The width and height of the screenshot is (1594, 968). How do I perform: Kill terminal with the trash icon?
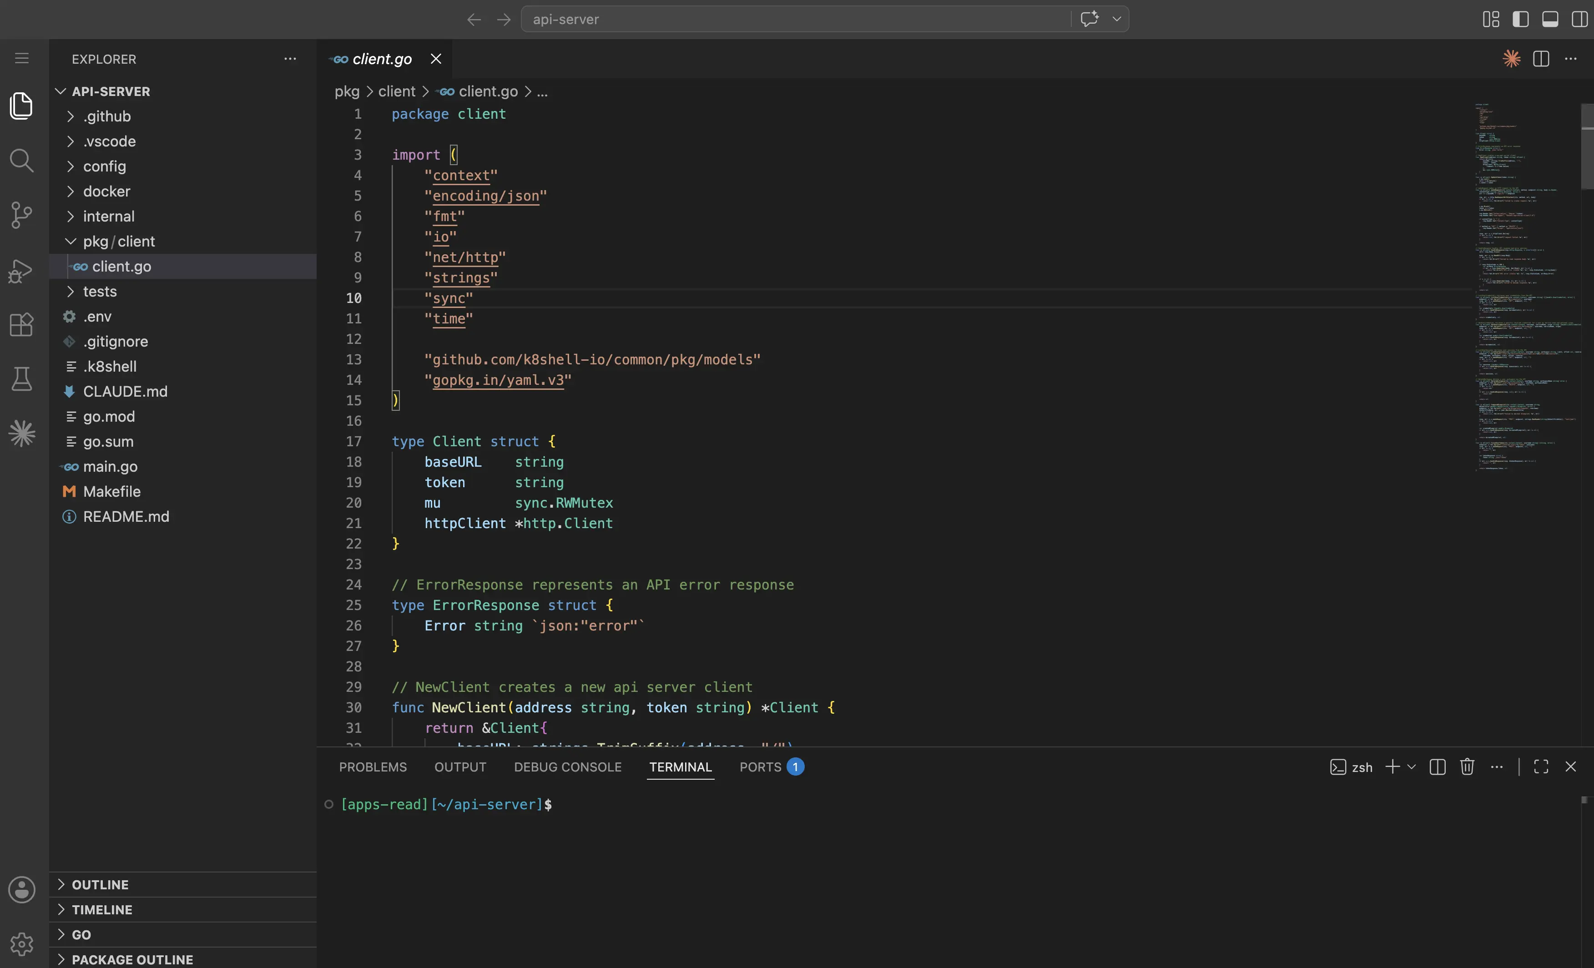[1467, 767]
